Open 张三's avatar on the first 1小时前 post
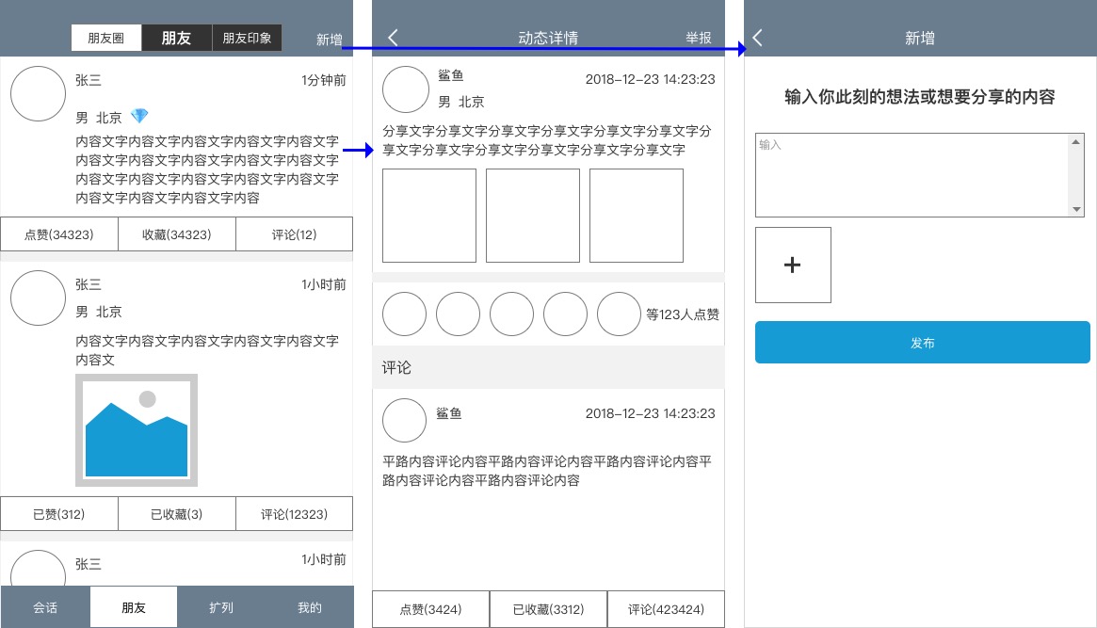This screenshot has width=1097, height=628. click(x=38, y=298)
